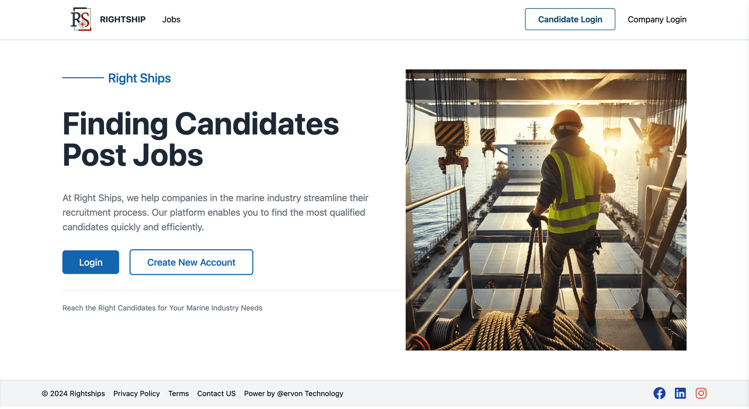Click the Finding Candidates Post Jobs headline
Image resolution: width=749 pixels, height=409 pixels.
pyautogui.click(x=200, y=139)
